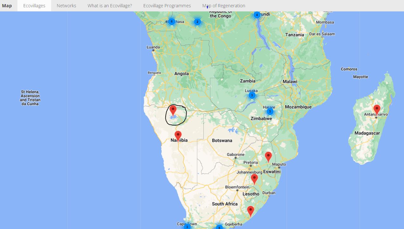Expand the blue cluster of 3 at Harare
Image resolution: width=404 pixels, height=229 pixels.
[270, 111]
